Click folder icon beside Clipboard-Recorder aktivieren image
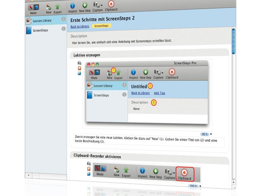The height and width of the screenshot is (196, 261). tap(89, 174)
